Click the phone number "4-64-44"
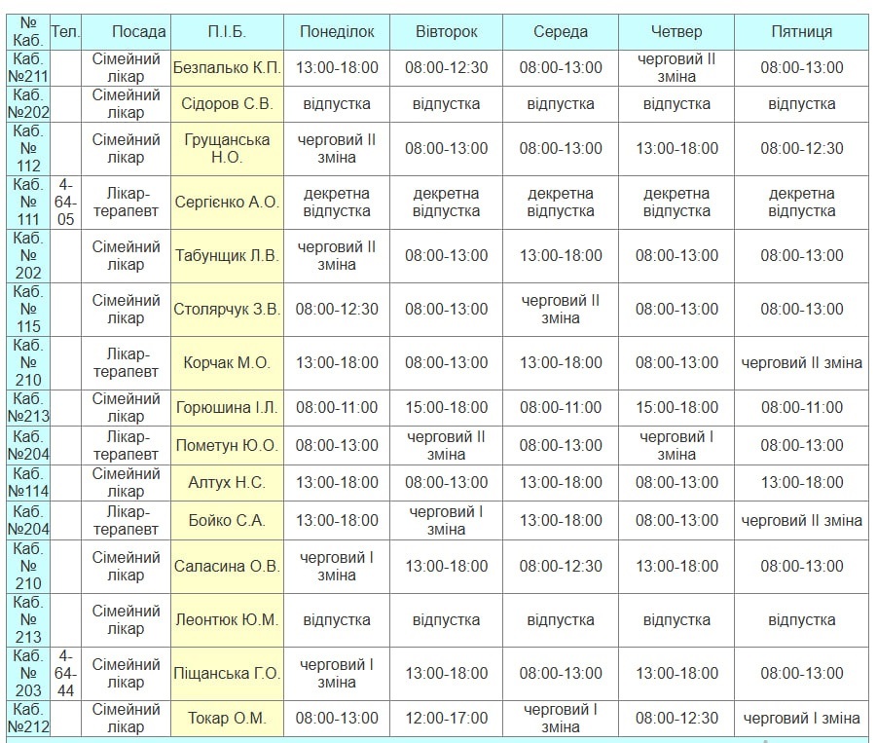This screenshot has width=877, height=743. click(65, 674)
